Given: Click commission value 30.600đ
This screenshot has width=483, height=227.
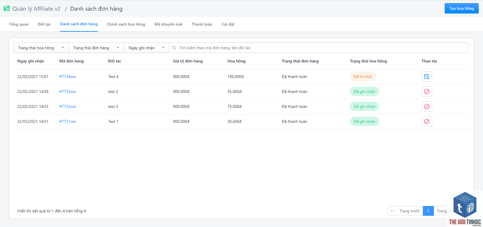Looking at the screenshot, I should [234, 121].
